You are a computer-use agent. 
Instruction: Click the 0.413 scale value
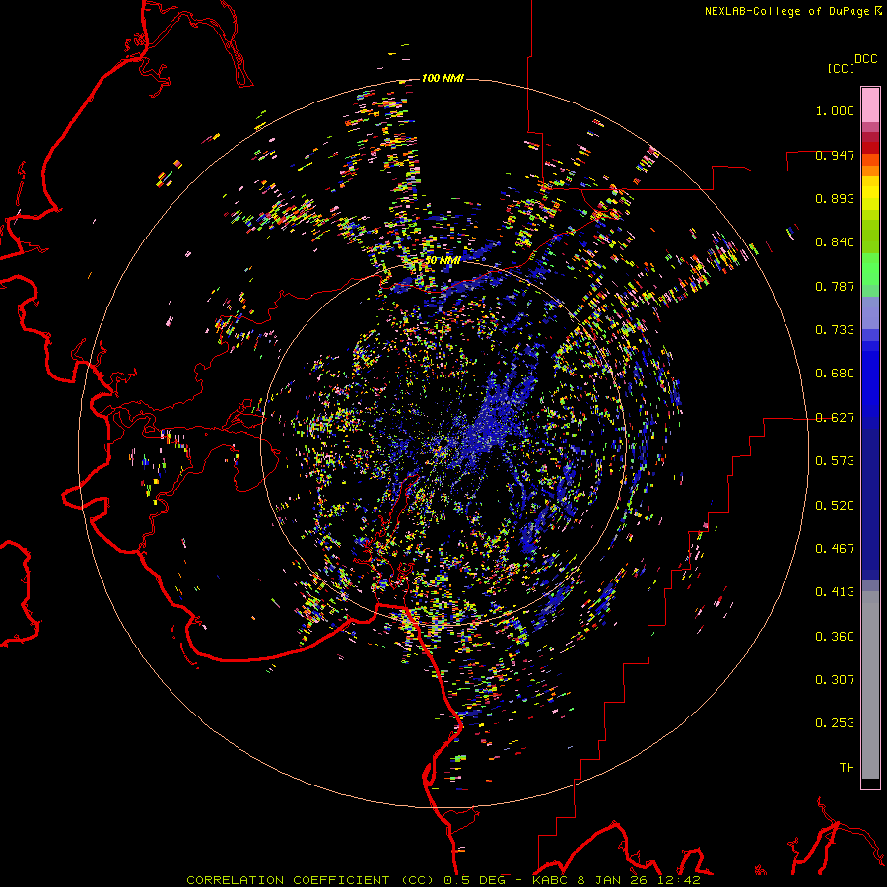coord(835,592)
